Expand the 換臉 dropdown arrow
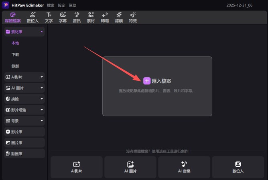The image size is (268, 180). point(42,99)
